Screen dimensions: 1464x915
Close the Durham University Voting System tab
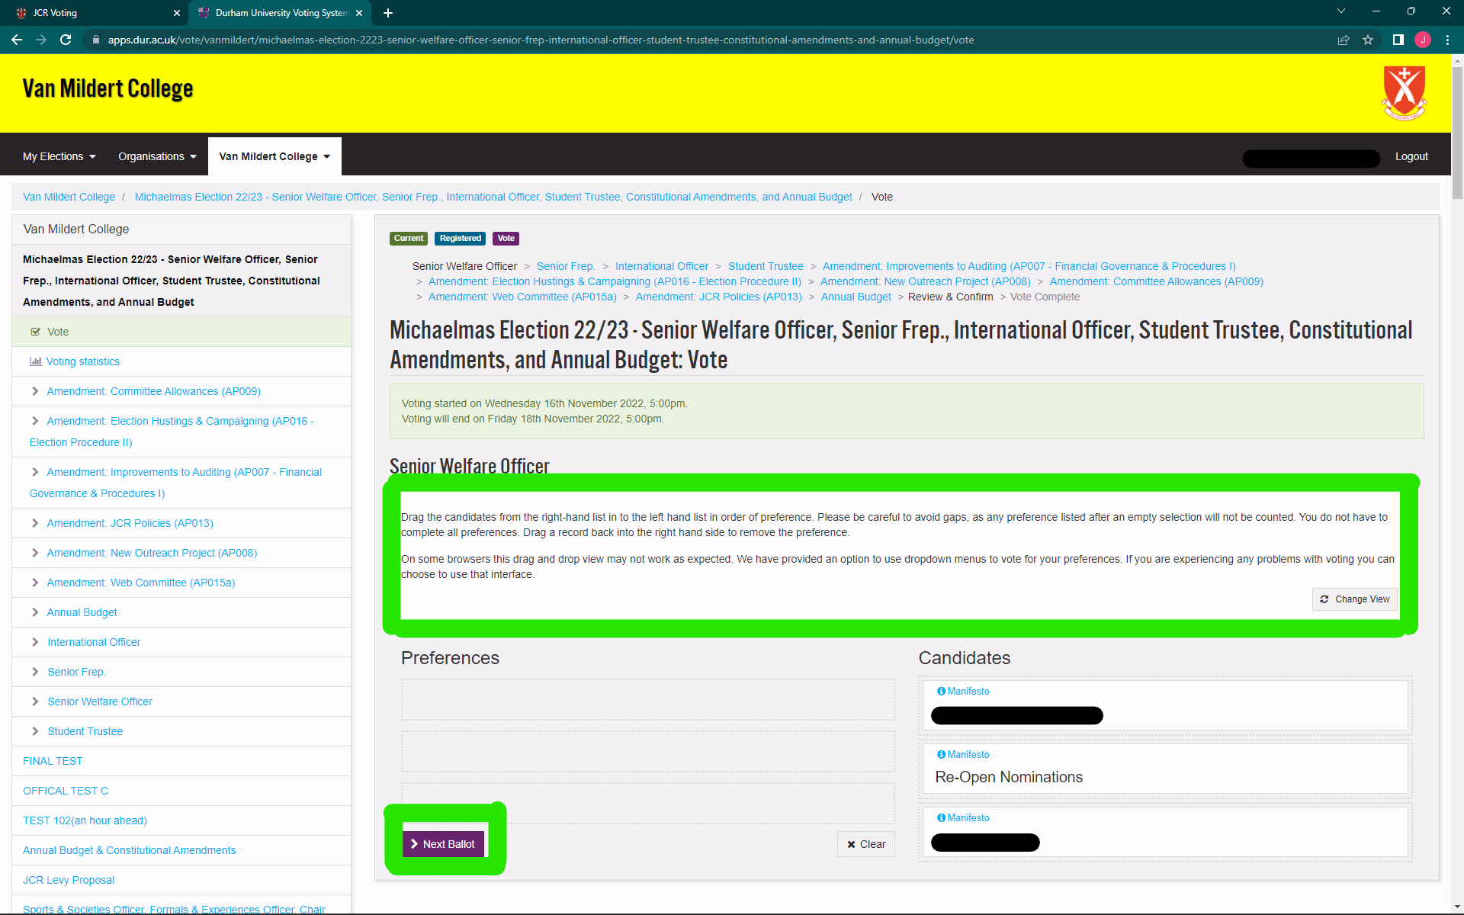click(359, 13)
